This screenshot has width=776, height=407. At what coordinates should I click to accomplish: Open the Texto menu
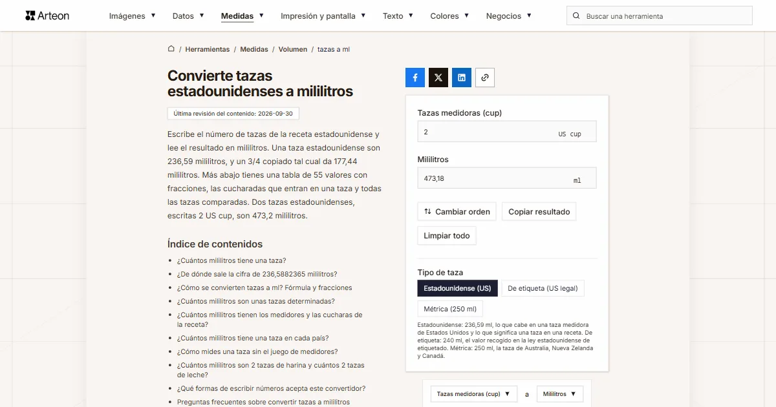point(398,16)
